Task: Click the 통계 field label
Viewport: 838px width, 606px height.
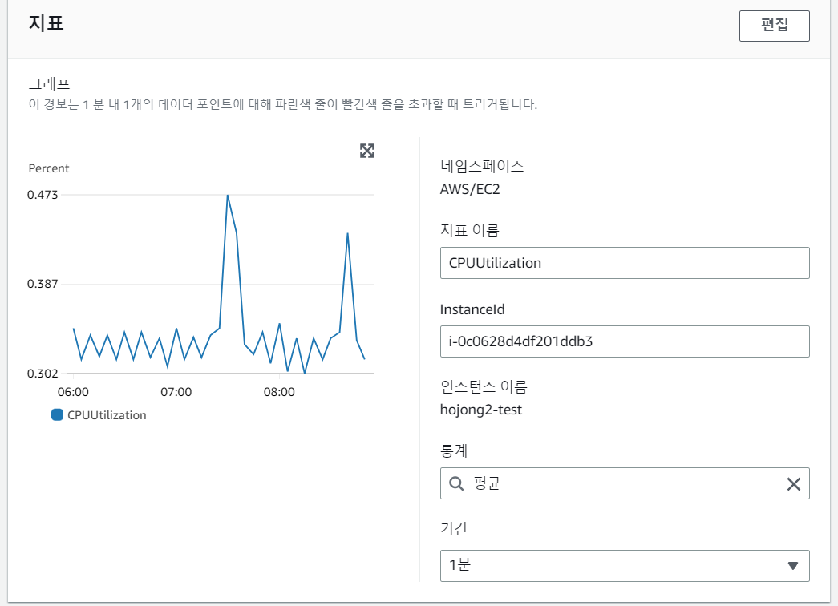Action: (x=454, y=450)
